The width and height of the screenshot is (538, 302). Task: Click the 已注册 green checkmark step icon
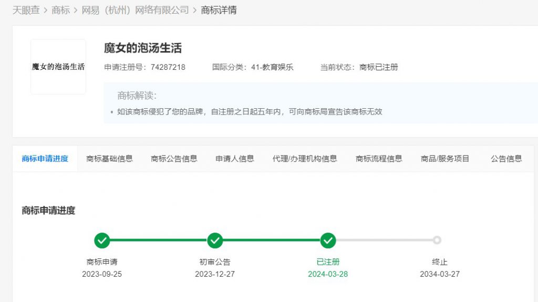328,240
